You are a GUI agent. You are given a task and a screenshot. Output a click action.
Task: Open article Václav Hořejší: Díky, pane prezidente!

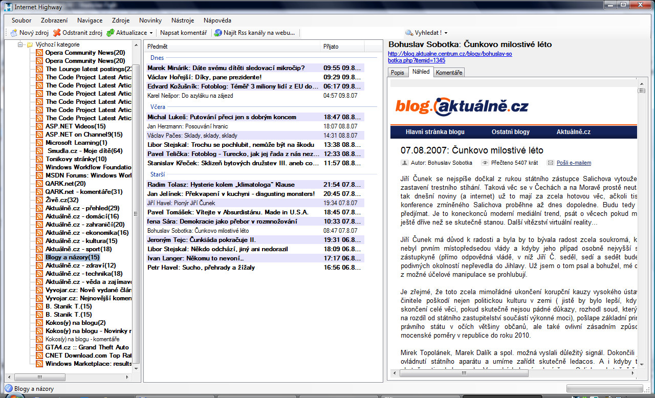pyautogui.click(x=255, y=77)
